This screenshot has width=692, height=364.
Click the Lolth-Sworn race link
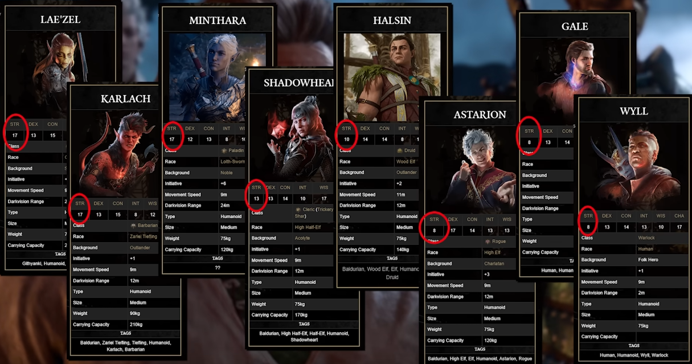tap(234, 161)
